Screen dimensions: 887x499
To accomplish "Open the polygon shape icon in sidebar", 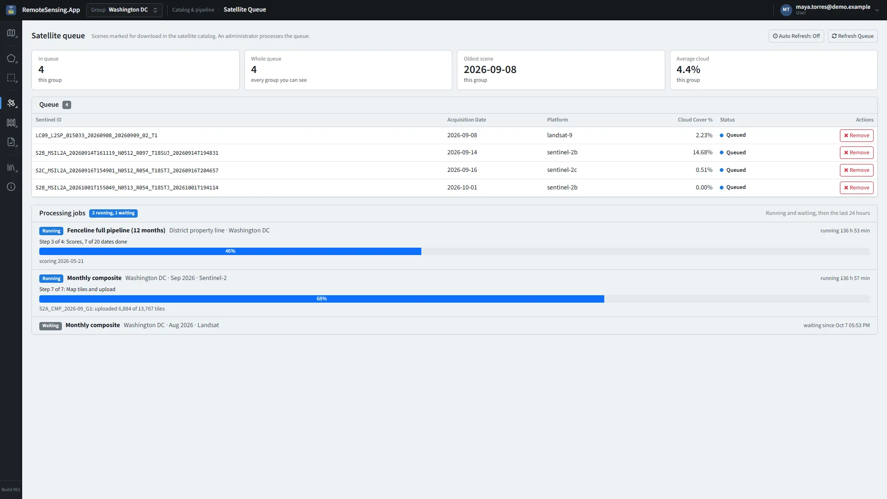I will click(11, 58).
